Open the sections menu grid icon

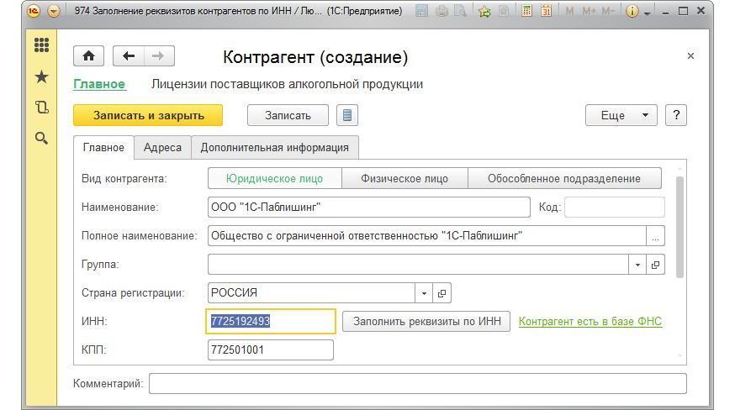tap(41, 45)
